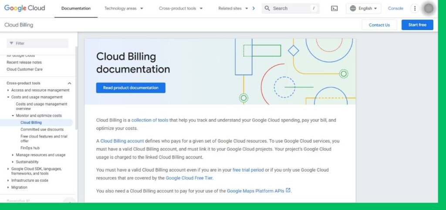Expand the Sustainability tree item

tap(13, 162)
